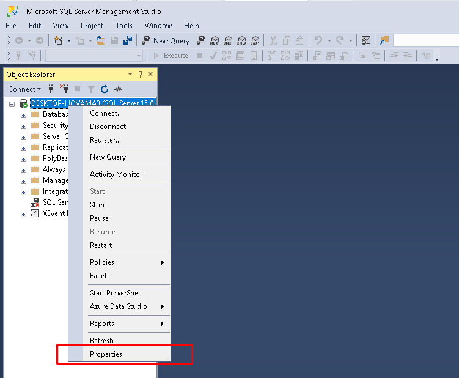This screenshot has width=459, height=378.
Task: Click the New Query toolbar button
Action: tap(166, 41)
